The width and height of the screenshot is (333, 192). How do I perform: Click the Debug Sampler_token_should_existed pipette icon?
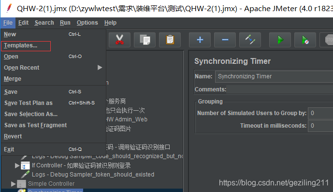click(x=25, y=175)
